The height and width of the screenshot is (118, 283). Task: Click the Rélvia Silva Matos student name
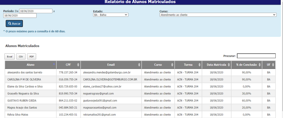pyautogui.click(x=18, y=115)
